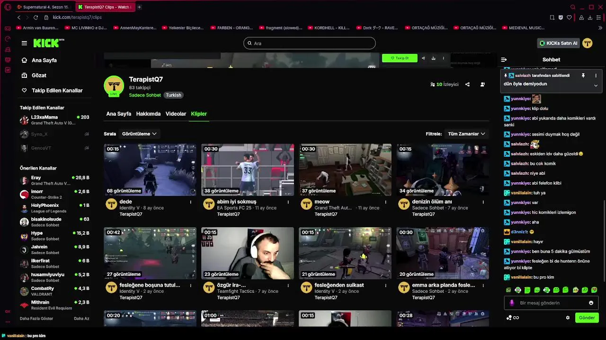Open L23xaMama followed channel
This screenshot has height=340, width=606.
(54, 120)
